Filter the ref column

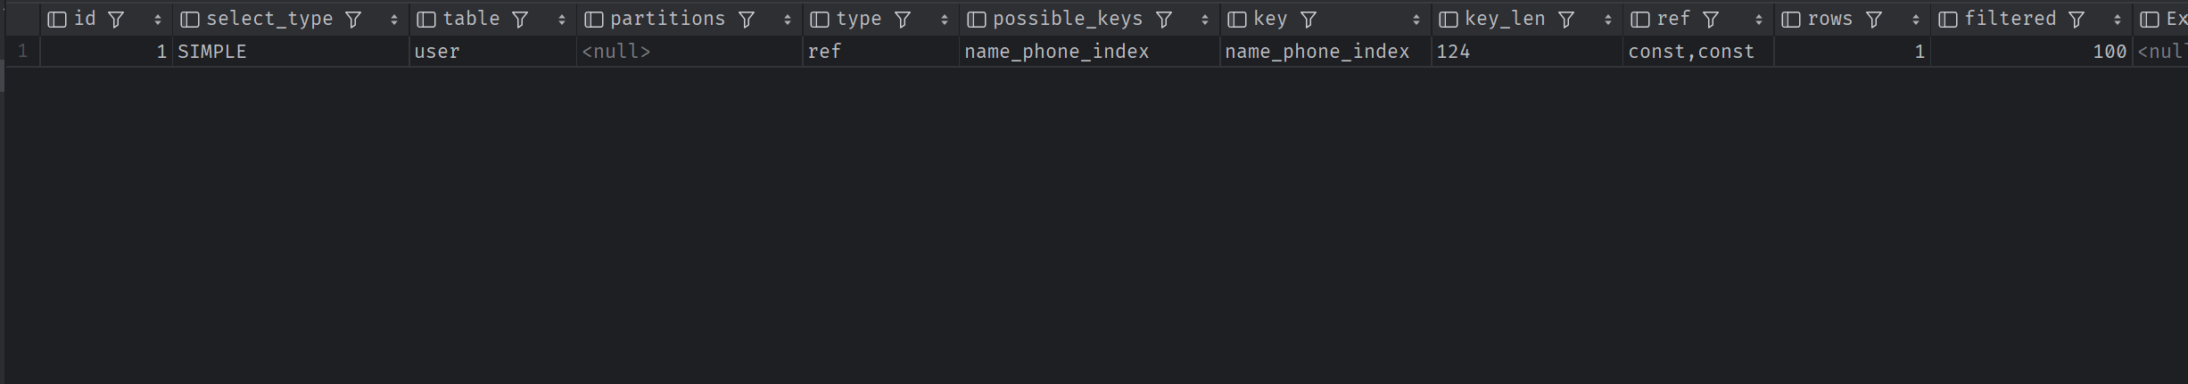tap(1711, 20)
